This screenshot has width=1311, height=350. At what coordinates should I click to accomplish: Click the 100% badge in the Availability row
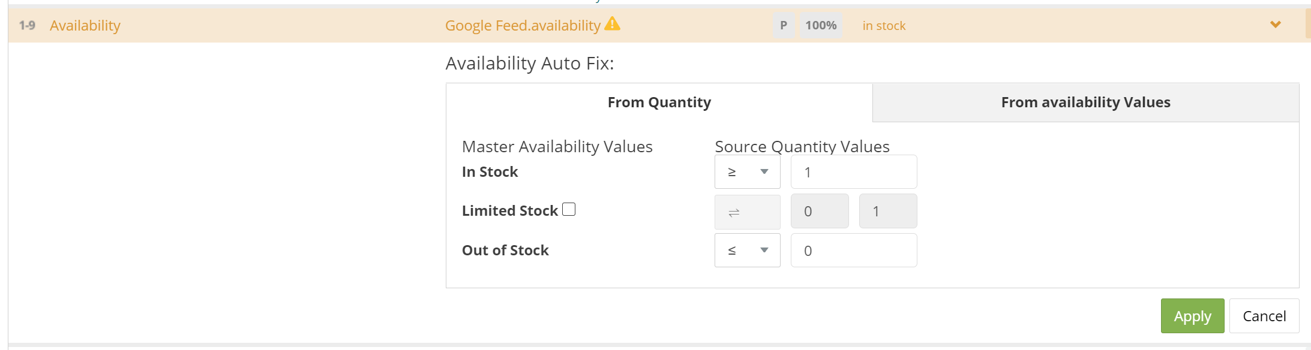821,25
